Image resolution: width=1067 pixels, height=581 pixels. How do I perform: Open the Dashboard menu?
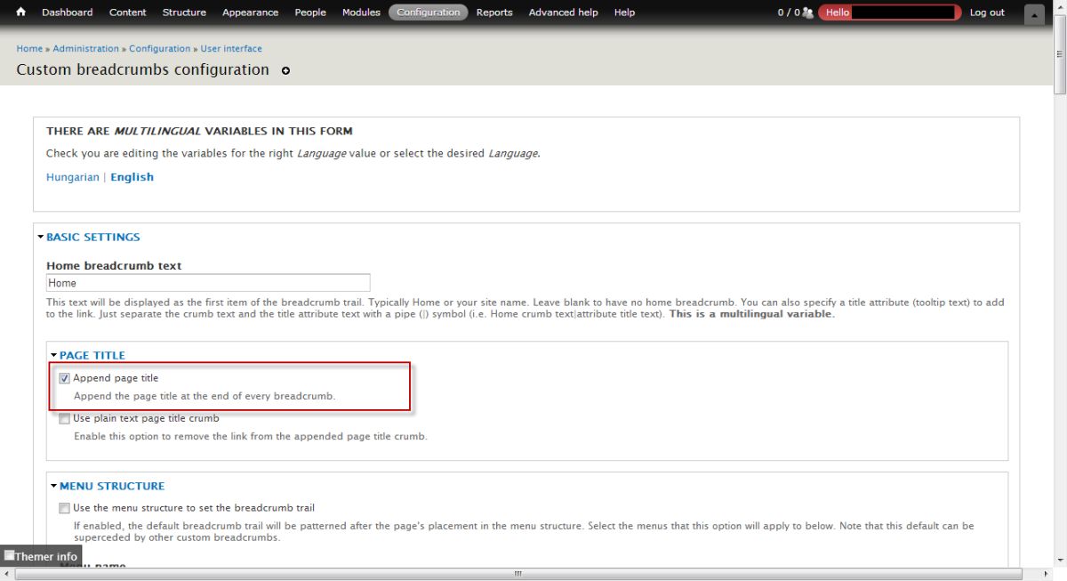pyautogui.click(x=67, y=12)
